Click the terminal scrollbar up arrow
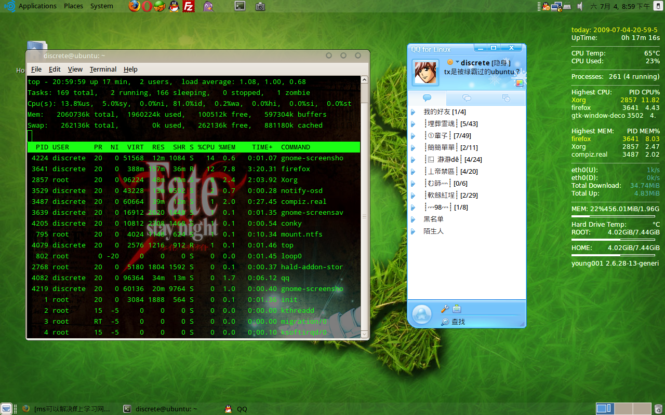 click(365, 80)
